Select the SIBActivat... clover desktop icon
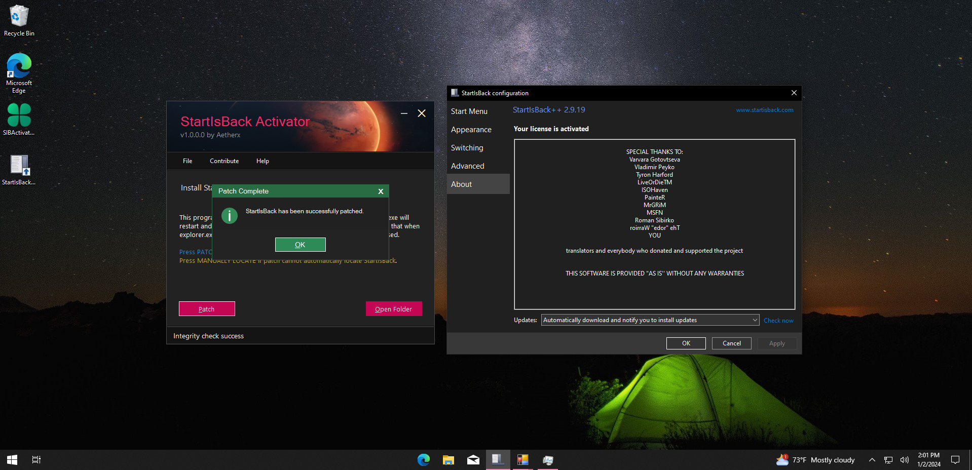 (19, 120)
